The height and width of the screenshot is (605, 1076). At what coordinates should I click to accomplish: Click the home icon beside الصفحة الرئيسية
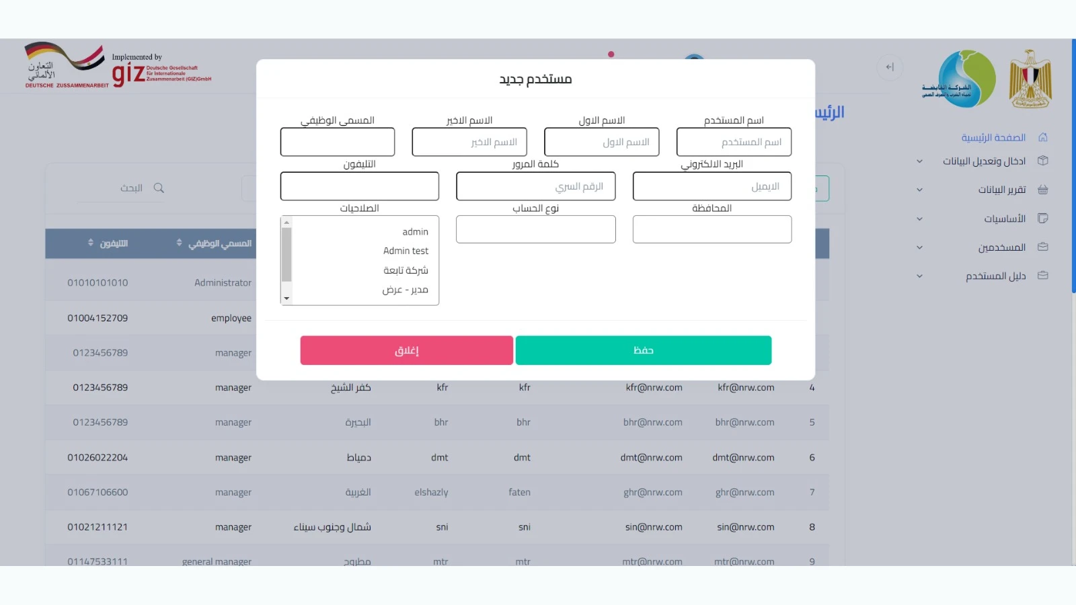(1043, 137)
